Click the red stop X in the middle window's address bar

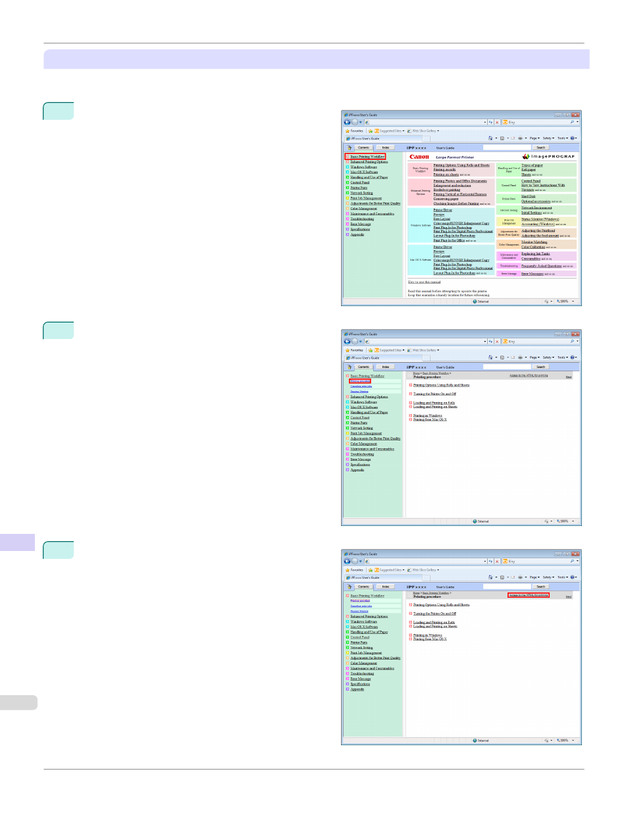[x=497, y=341]
